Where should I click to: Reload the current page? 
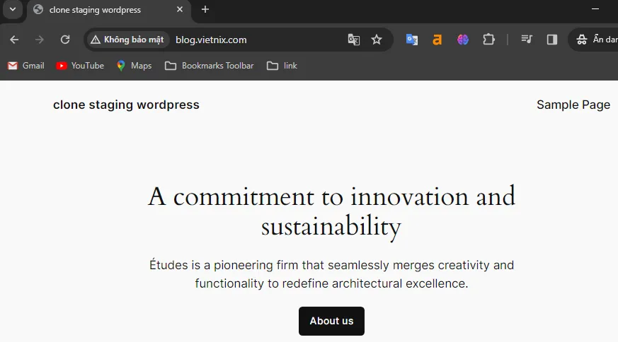click(65, 40)
